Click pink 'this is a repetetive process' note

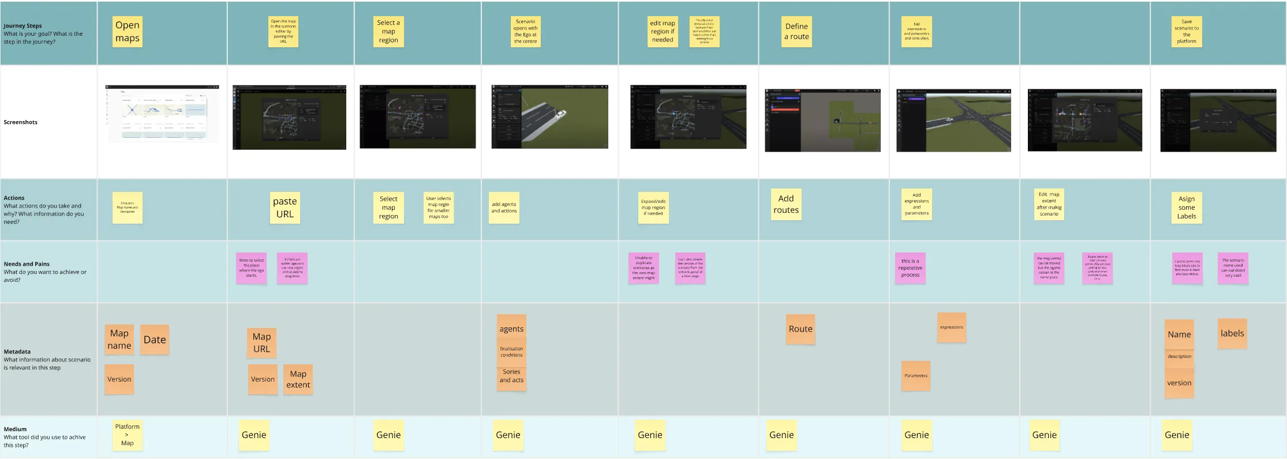point(910,268)
